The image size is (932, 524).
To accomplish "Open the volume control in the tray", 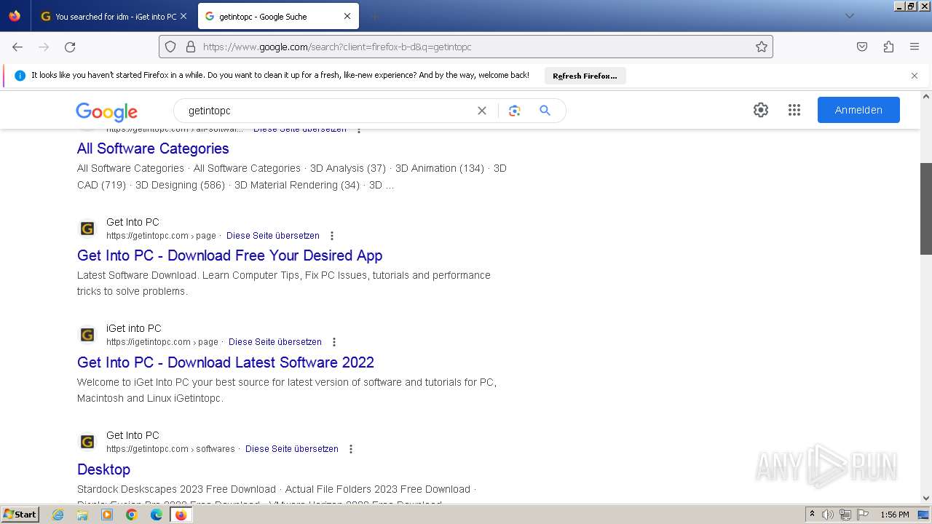I will tap(828, 515).
